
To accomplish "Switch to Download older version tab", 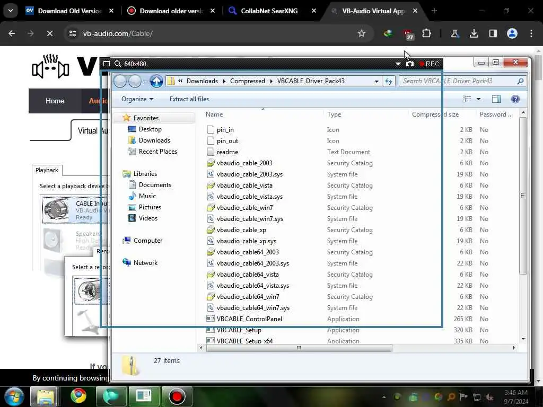I will (x=171, y=11).
